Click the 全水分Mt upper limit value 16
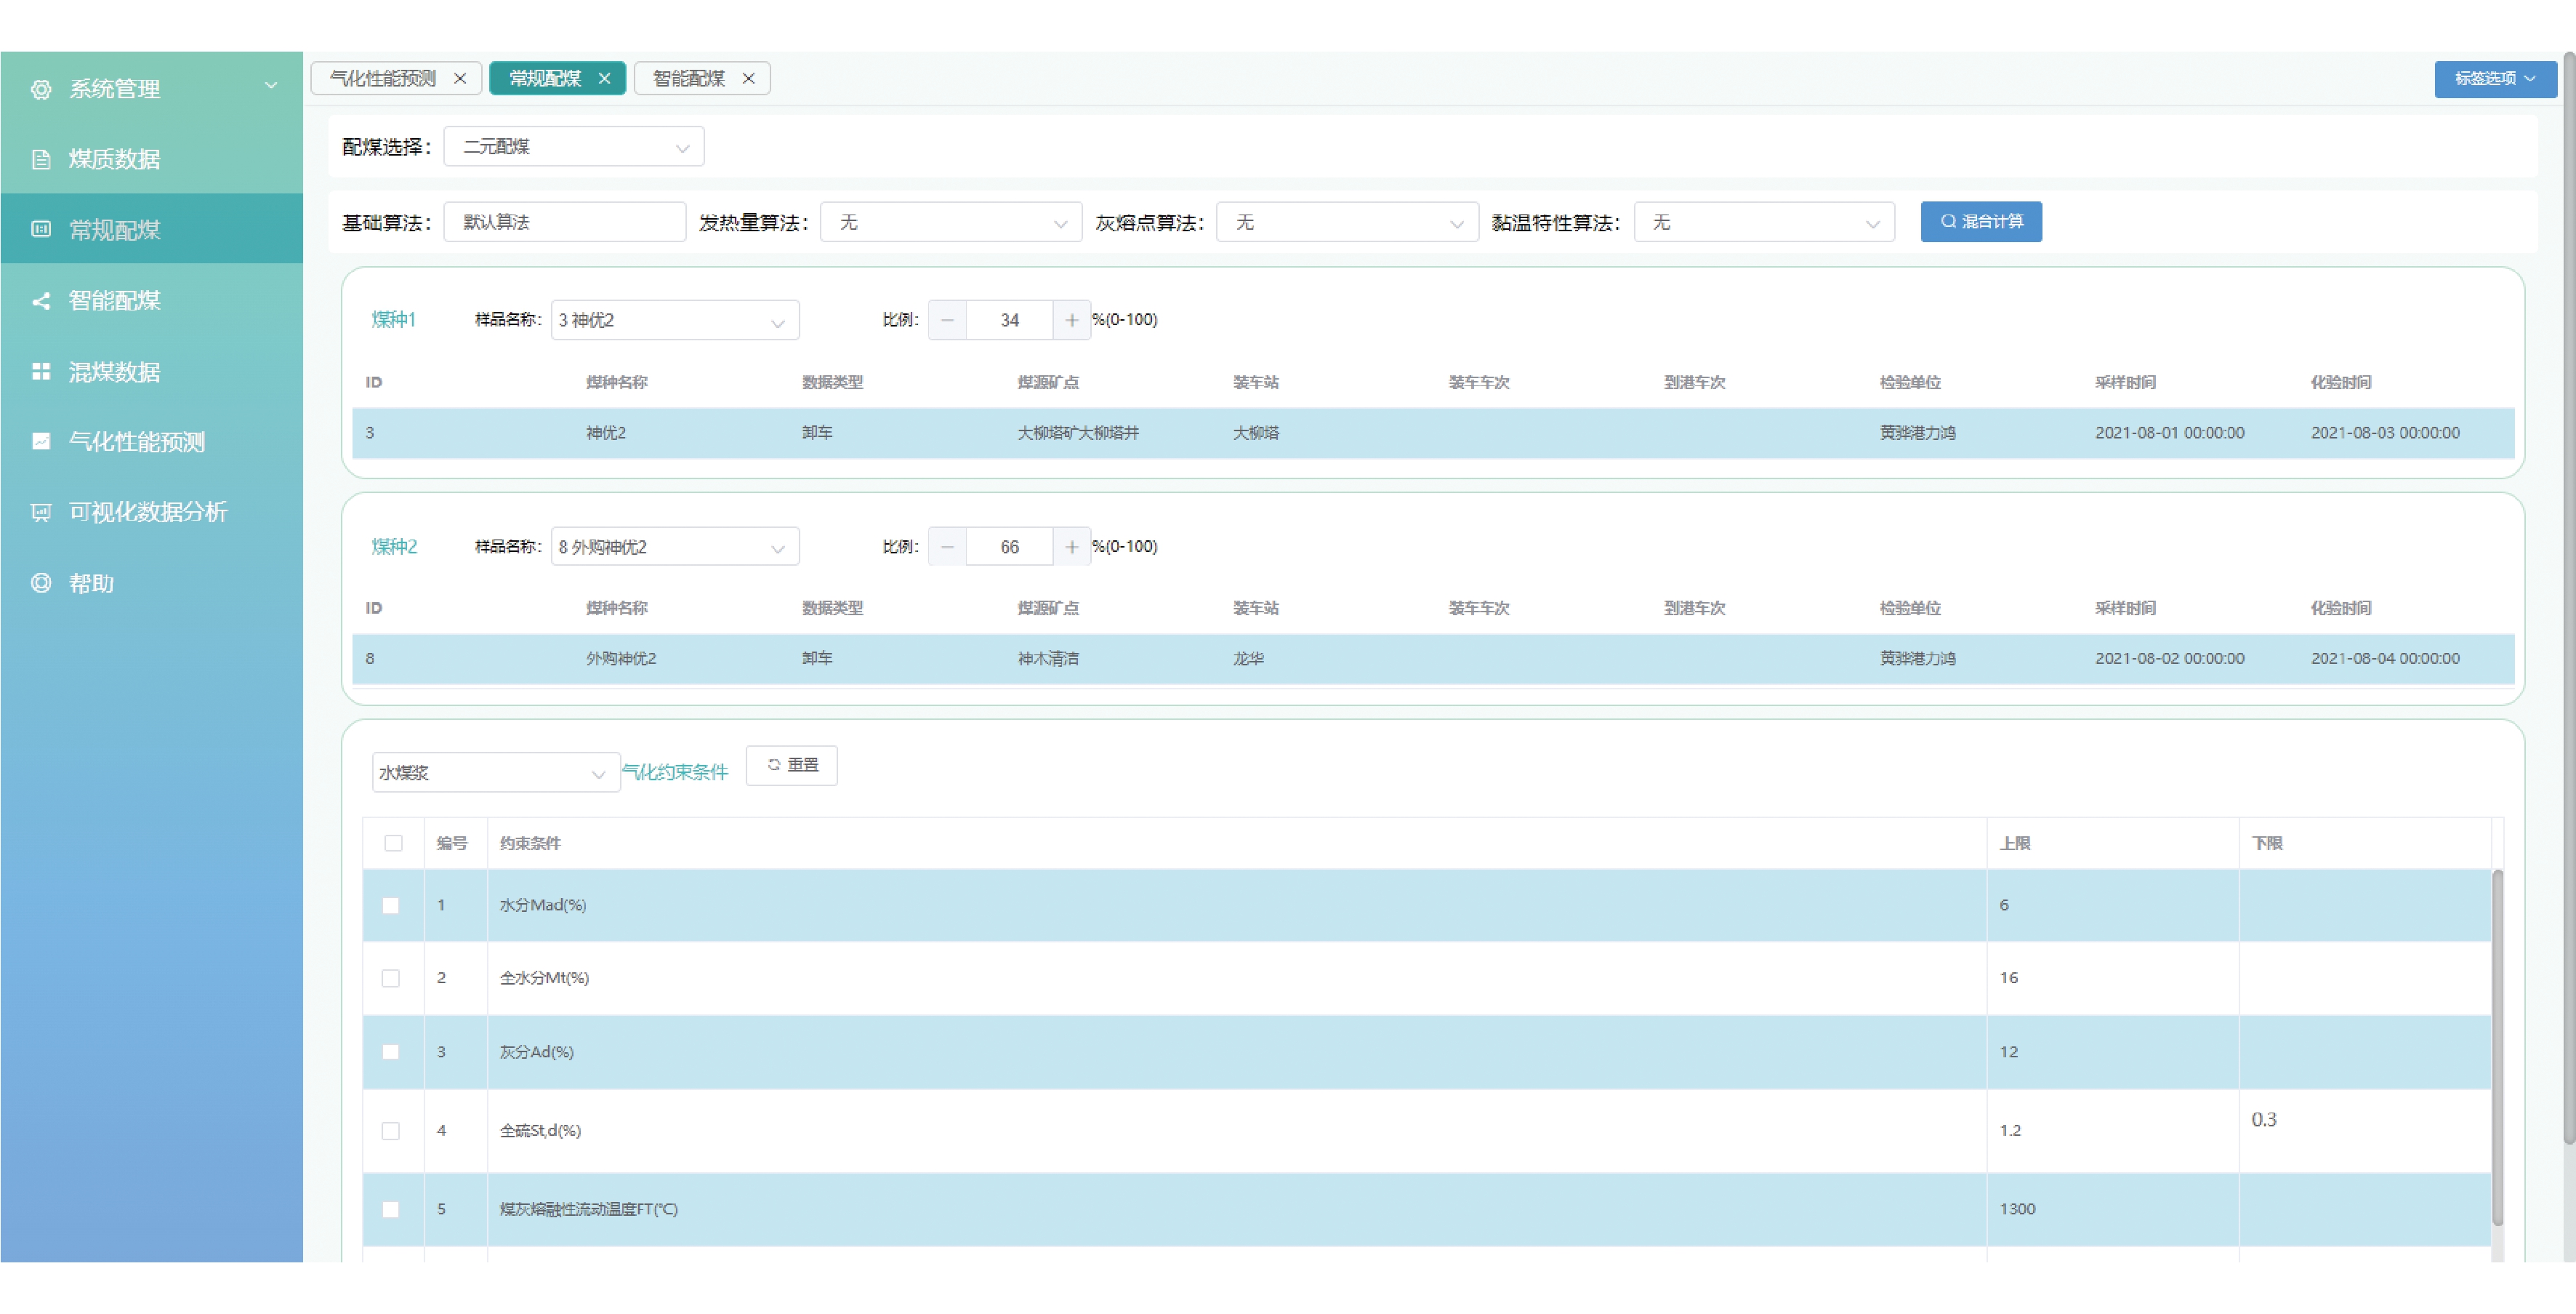The image size is (2576, 1314). pyautogui.click(x=2008, y=978)
